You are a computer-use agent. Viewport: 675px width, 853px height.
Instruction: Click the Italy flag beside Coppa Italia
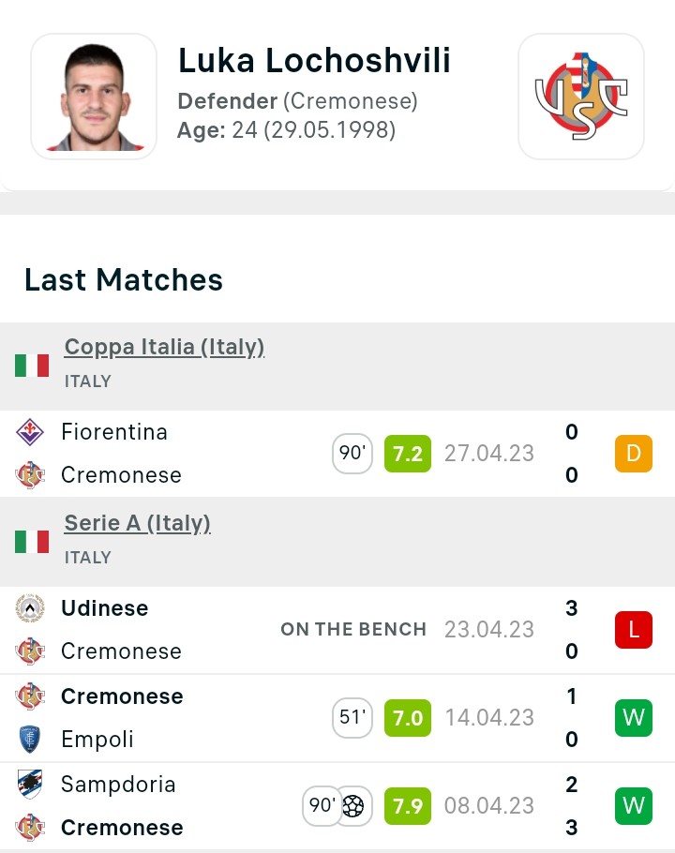point(32,365)
